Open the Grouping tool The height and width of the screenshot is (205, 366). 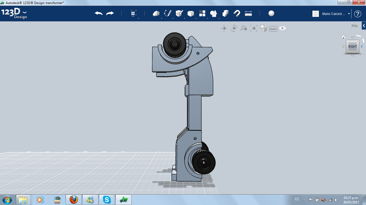click(x=214, y=13)
